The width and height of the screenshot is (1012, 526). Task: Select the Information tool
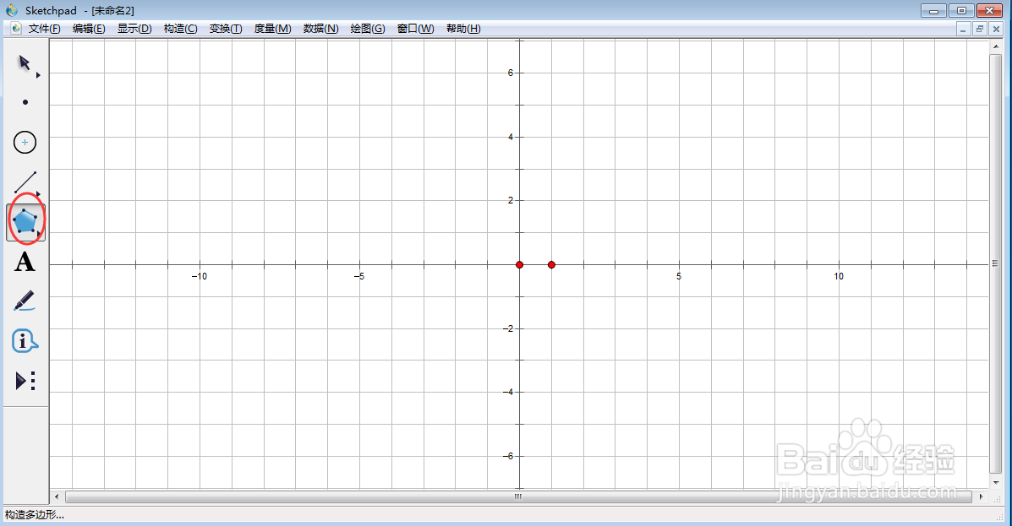click(25, 341)
